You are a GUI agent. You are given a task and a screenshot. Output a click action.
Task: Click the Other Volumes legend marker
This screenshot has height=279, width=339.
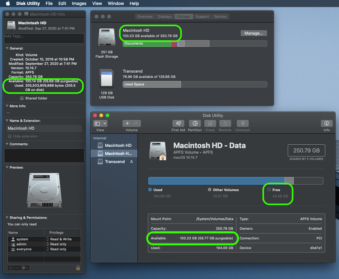click(210, 190)
